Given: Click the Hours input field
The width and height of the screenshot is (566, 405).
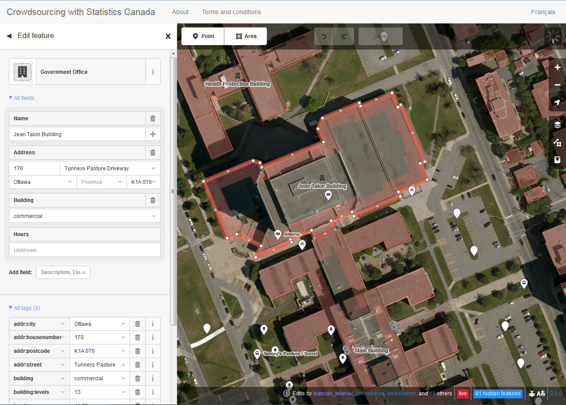Looking at the screenshot, I should point(85,250).
